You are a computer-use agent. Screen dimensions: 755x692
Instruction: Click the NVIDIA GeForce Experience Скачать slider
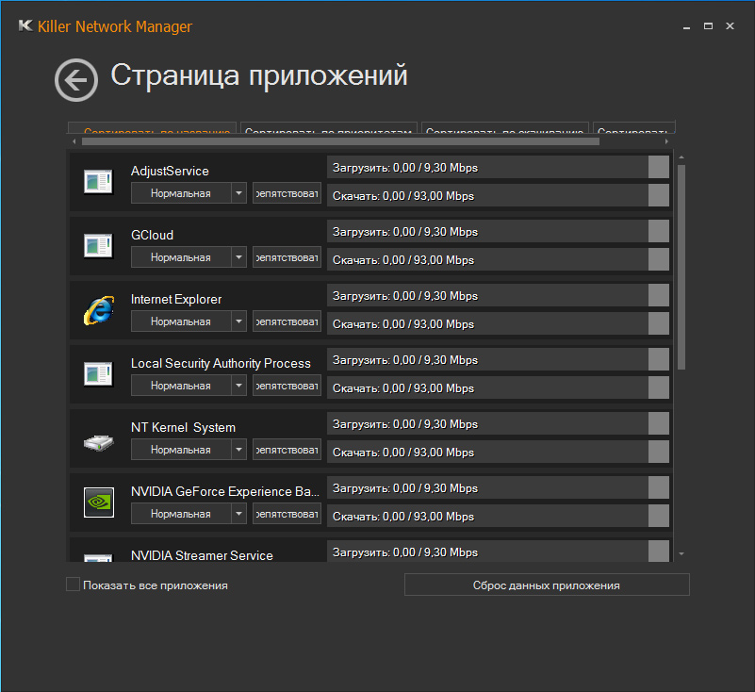498,516
